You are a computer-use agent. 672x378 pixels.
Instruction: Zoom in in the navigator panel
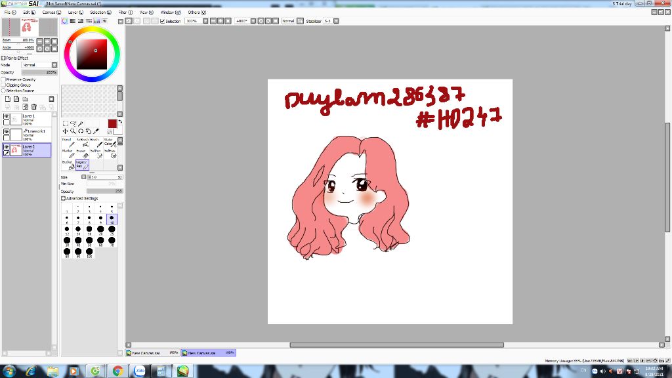(x=47, y=41)
